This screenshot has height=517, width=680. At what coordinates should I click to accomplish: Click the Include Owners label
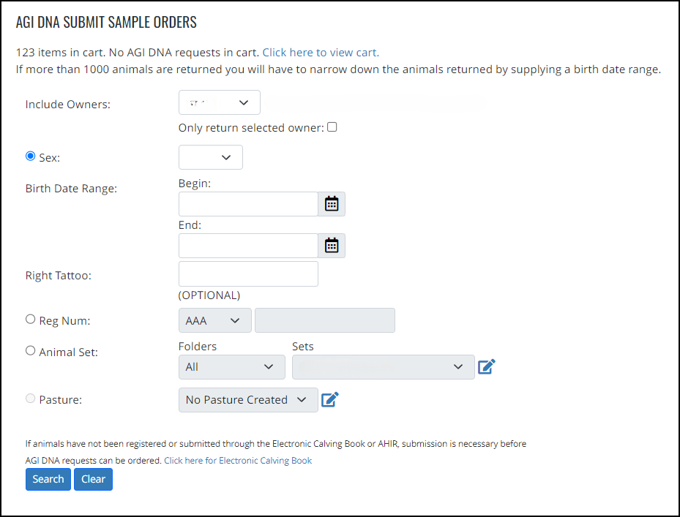[x=68, y=105]
